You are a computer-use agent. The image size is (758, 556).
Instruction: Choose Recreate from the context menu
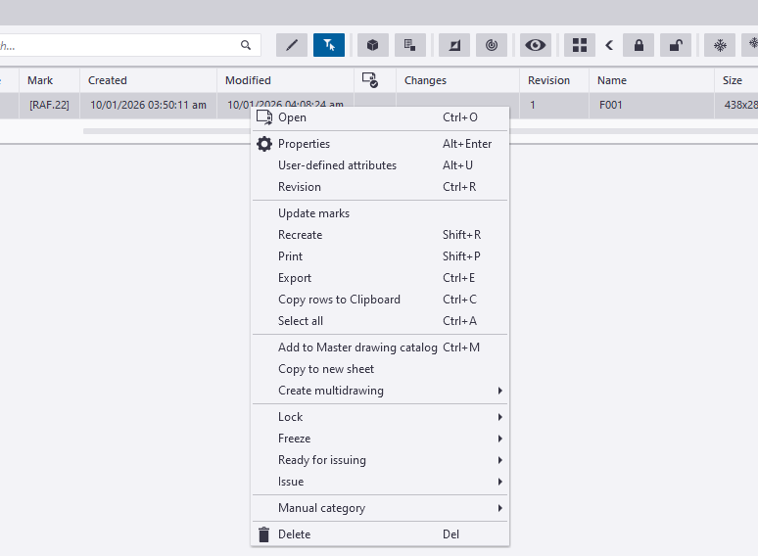click(380, 235)
